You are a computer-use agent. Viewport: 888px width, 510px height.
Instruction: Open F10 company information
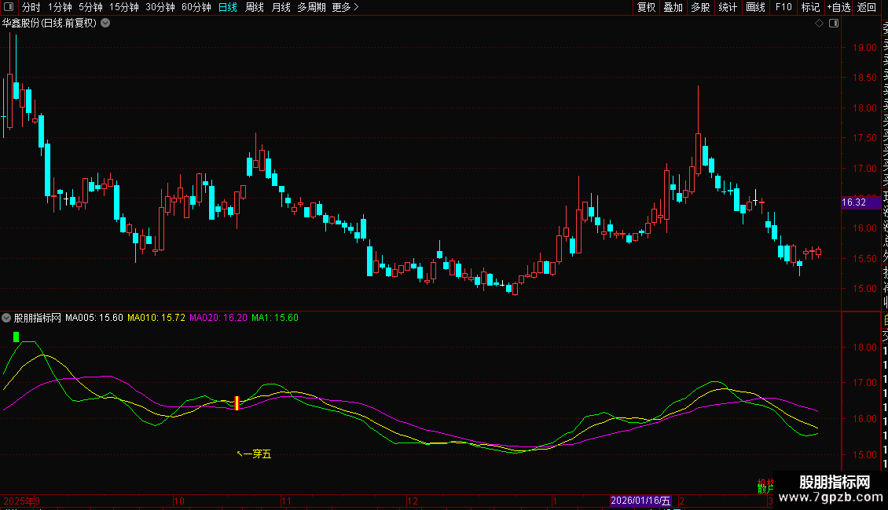[783, 7]
